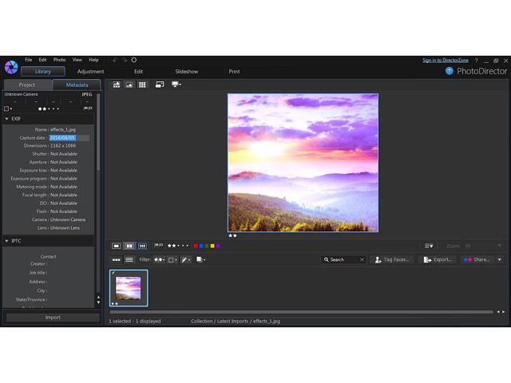This screenshot has height=383, width=511.
Task: Click the Share button
Action: [x=477, y=259]
